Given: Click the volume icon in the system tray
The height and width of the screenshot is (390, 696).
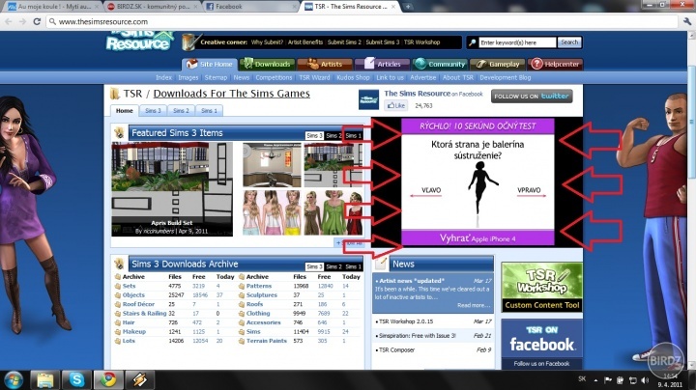Looking at the screenshot, I should (645, 380).
